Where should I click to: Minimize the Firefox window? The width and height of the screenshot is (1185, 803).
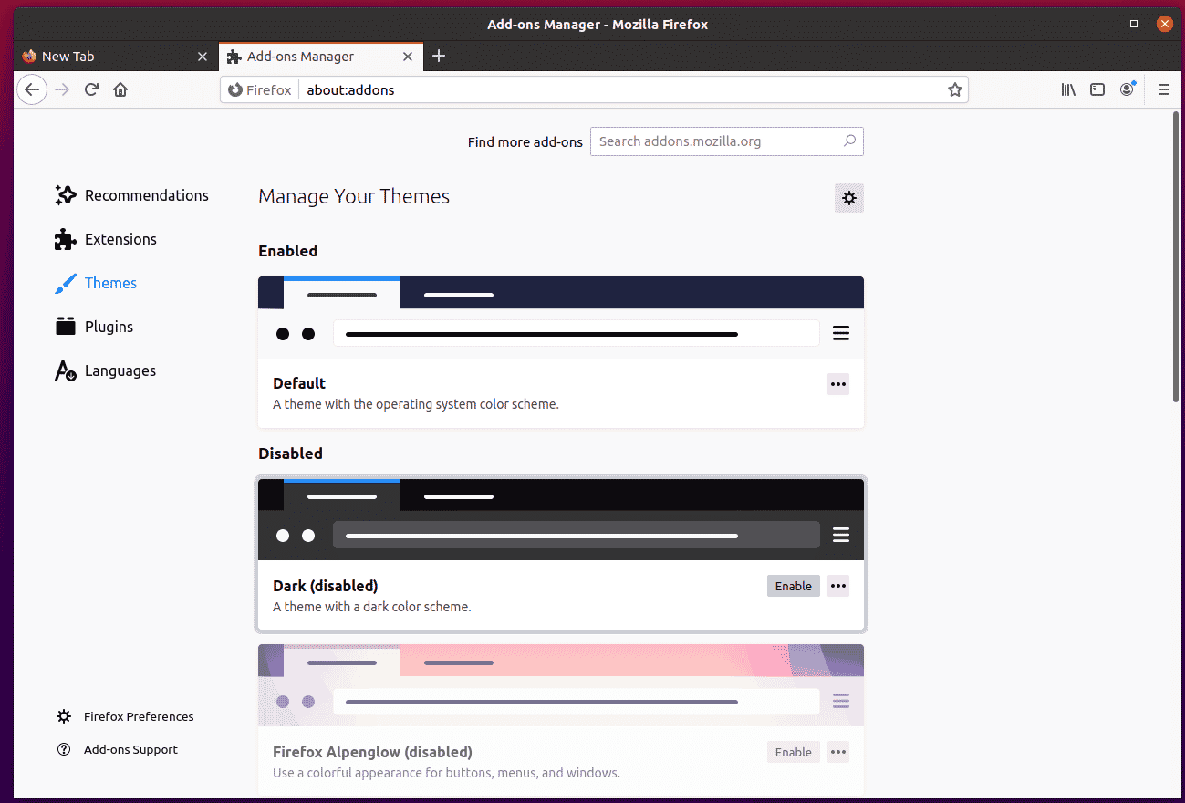[x=1104, y=24]
